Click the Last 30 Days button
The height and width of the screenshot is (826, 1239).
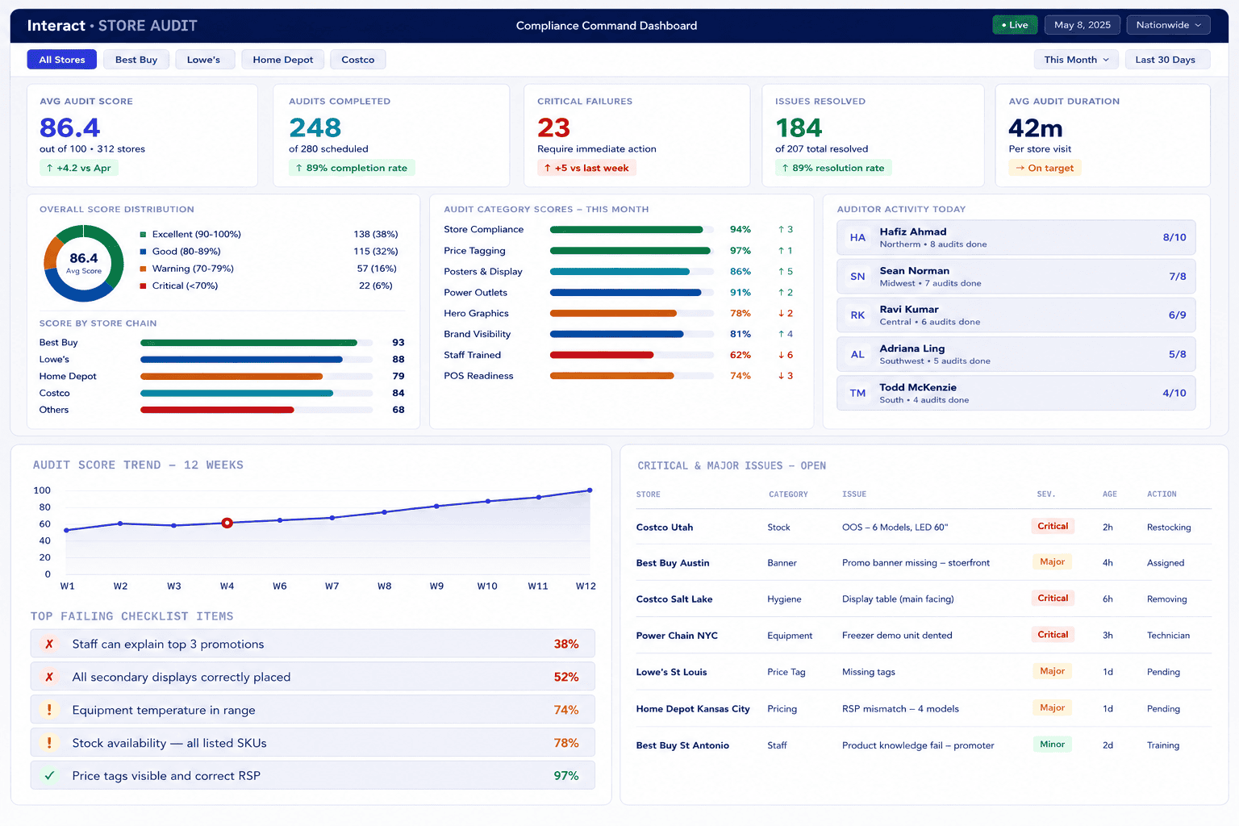pyautogui.click(x=1166, y=60)
